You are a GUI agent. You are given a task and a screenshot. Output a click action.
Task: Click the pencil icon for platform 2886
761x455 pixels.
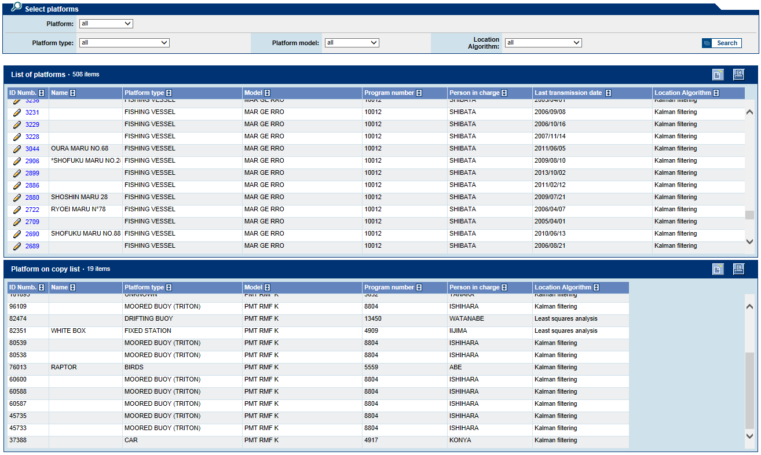tap(17, 185)
